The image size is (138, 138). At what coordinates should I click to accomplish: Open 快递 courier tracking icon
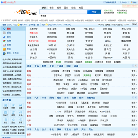tap(21, 113)
